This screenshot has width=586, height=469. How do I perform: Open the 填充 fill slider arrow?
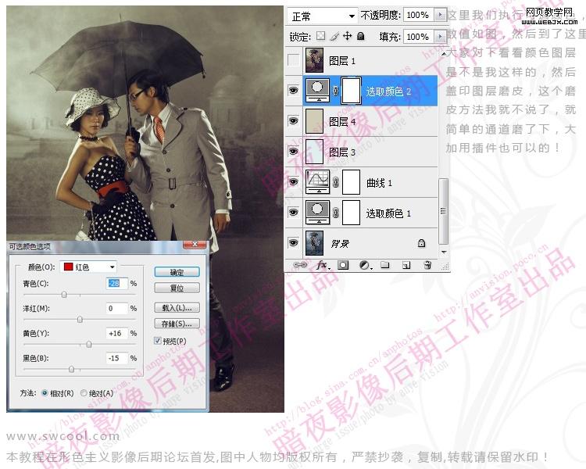441,36
